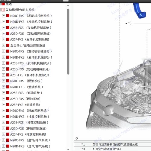Click book icon of M20C-FKS (发动机控制系统)
The width and height of the screenshot is (151, 151).
coord(8,16)
